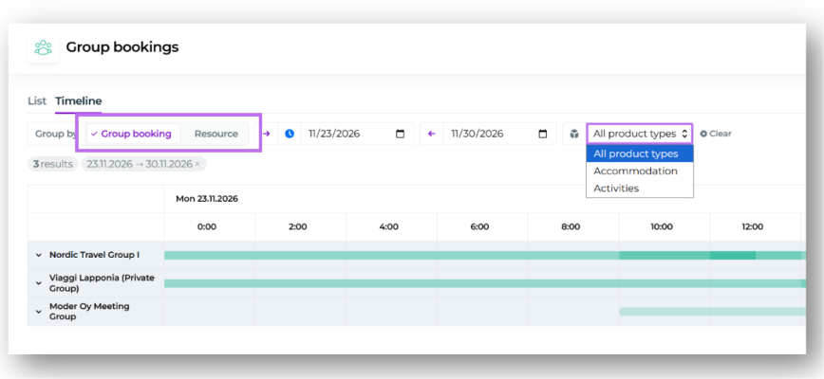Click the Mon 23.11.2026 date header
The width and height of the screenshot is (824, 379).
207,199
